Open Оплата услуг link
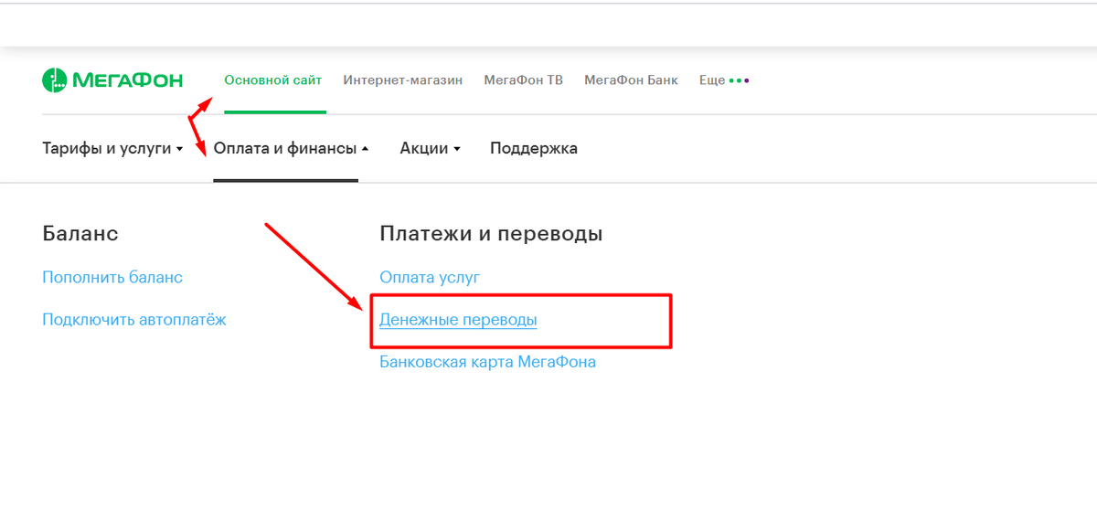This screenshot has height=509, width=1097. [430, 277]
